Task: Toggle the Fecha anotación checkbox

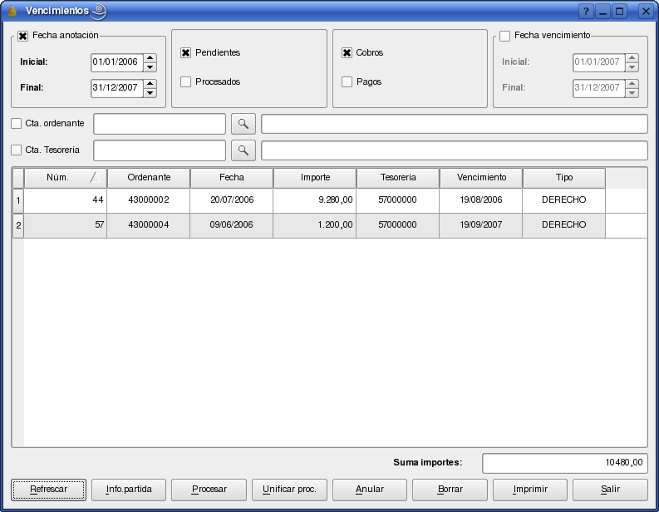Action: 22,36
